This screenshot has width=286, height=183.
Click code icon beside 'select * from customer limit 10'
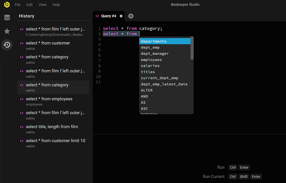(x=22, y=141)
